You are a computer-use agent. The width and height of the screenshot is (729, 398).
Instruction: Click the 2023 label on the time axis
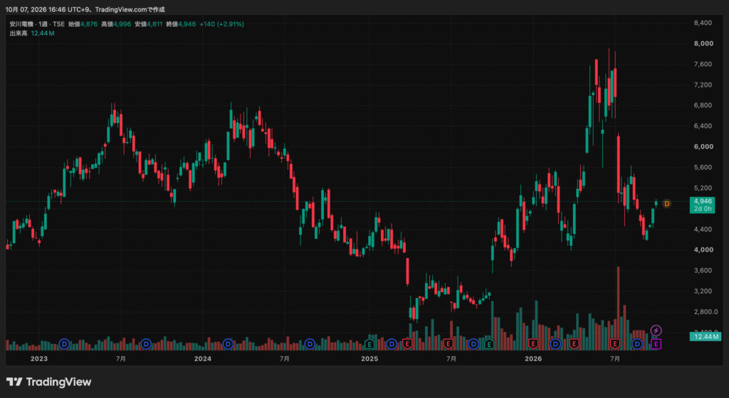(39, 359)
